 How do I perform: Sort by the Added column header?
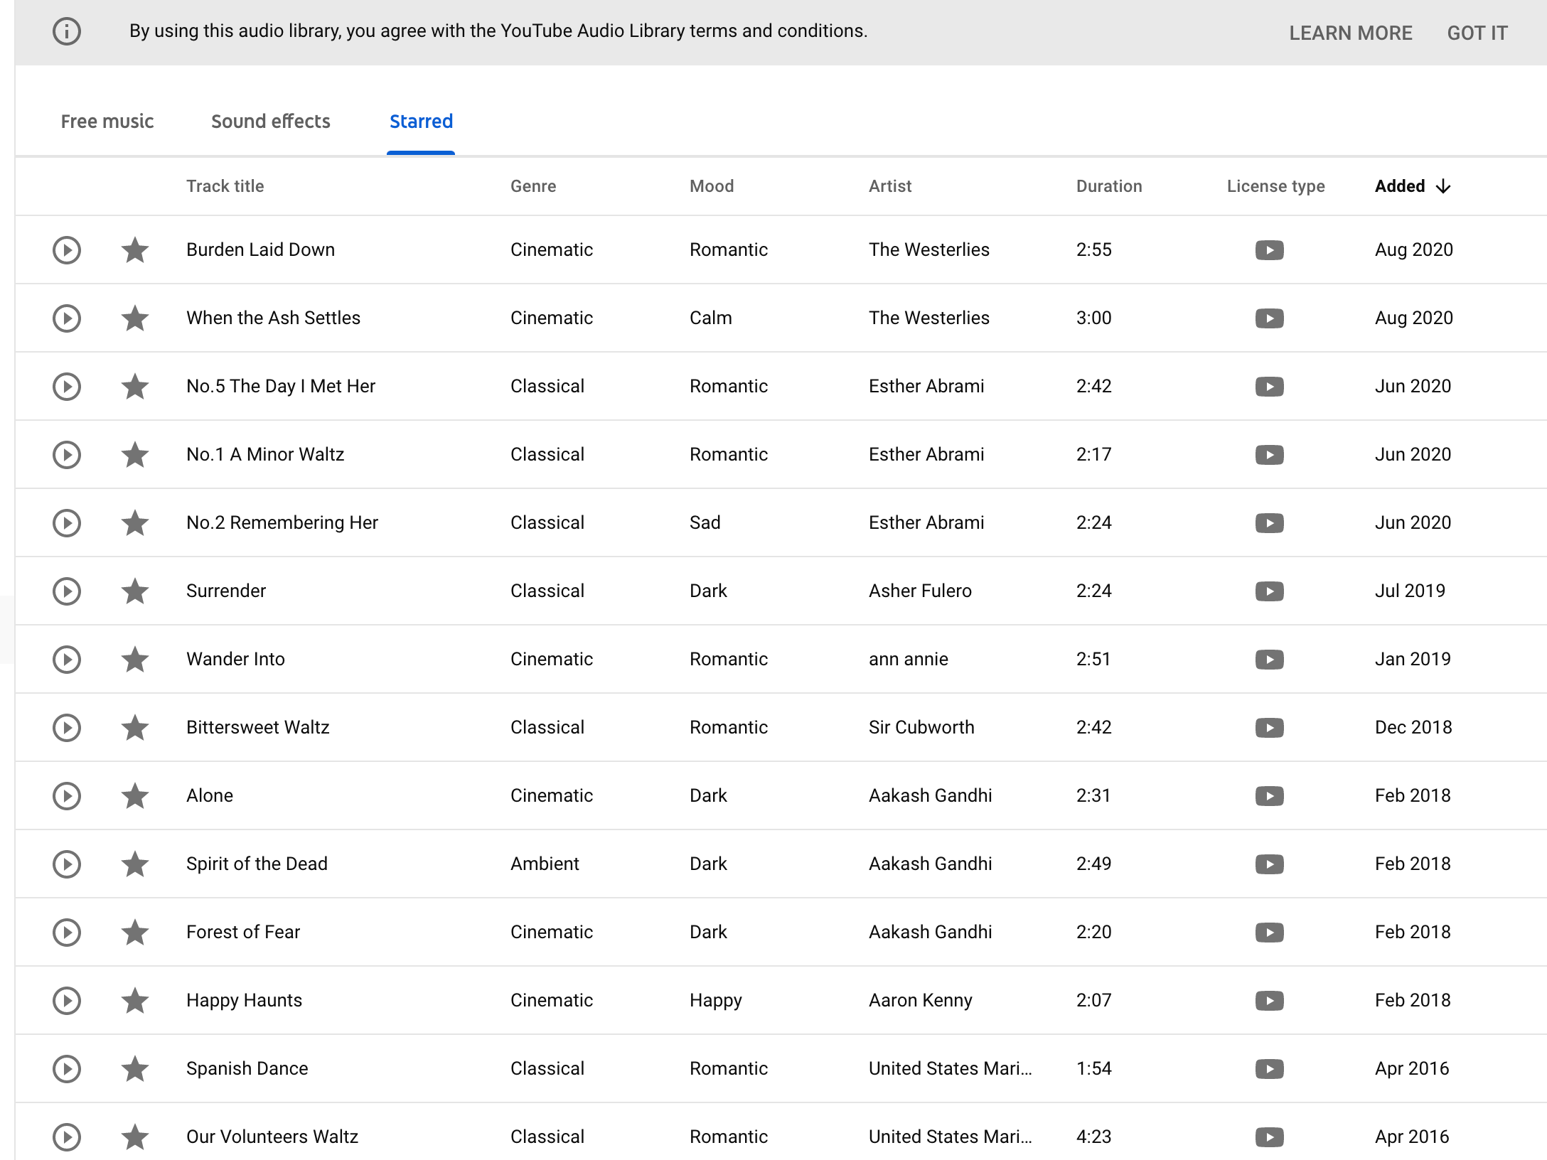1400,186
